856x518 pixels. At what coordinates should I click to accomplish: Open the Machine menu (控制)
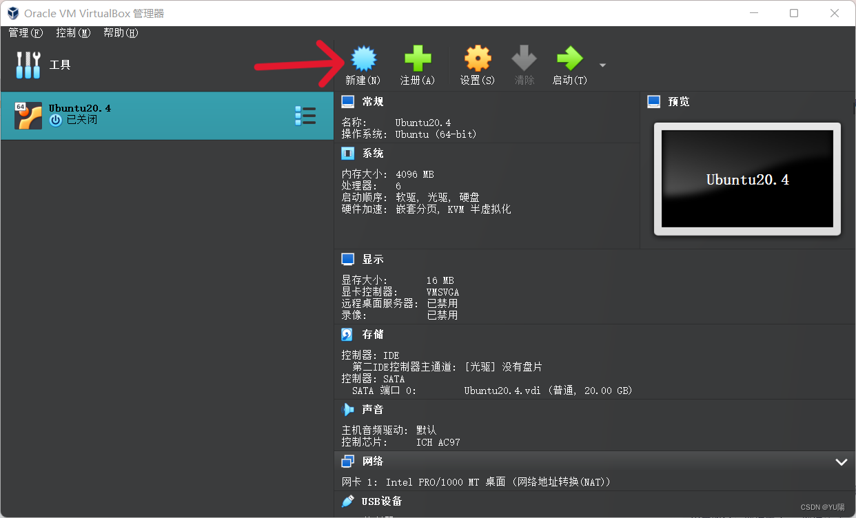[73, 33]
